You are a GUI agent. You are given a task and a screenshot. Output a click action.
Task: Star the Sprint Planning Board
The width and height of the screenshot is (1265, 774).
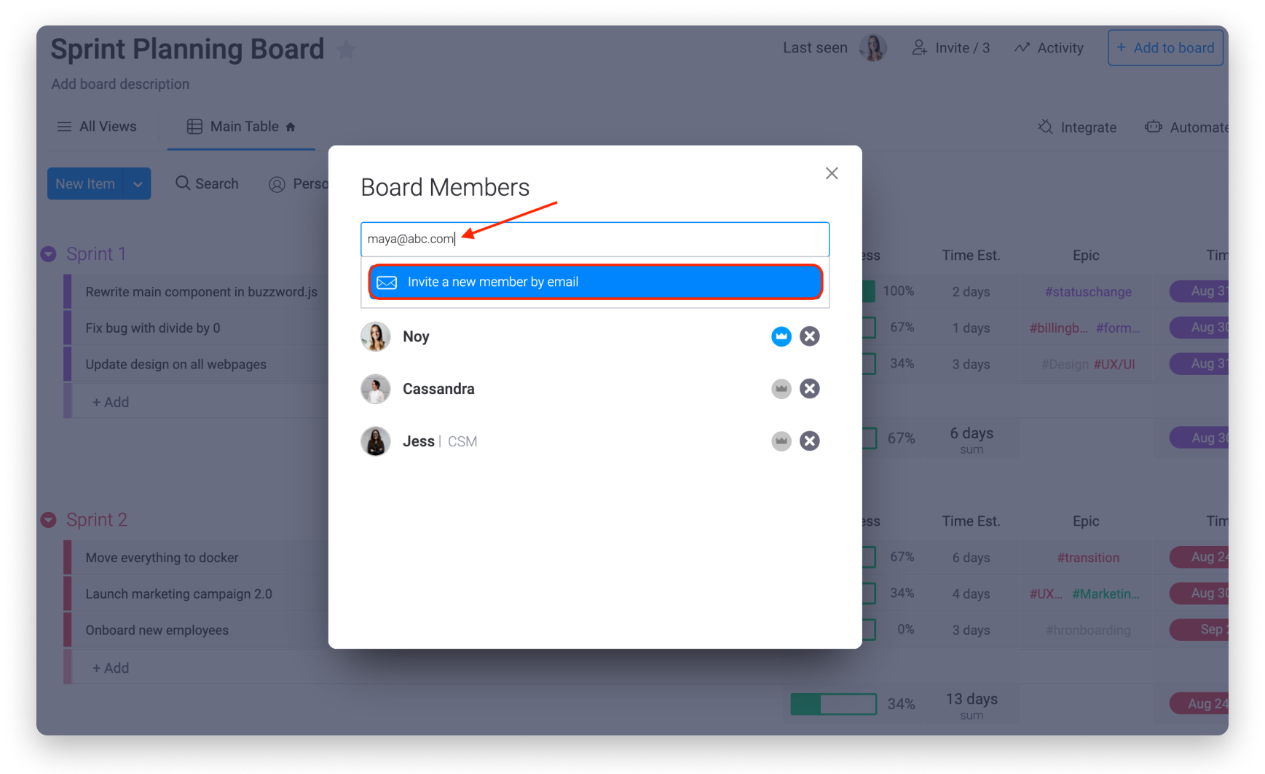coord(346,50)
